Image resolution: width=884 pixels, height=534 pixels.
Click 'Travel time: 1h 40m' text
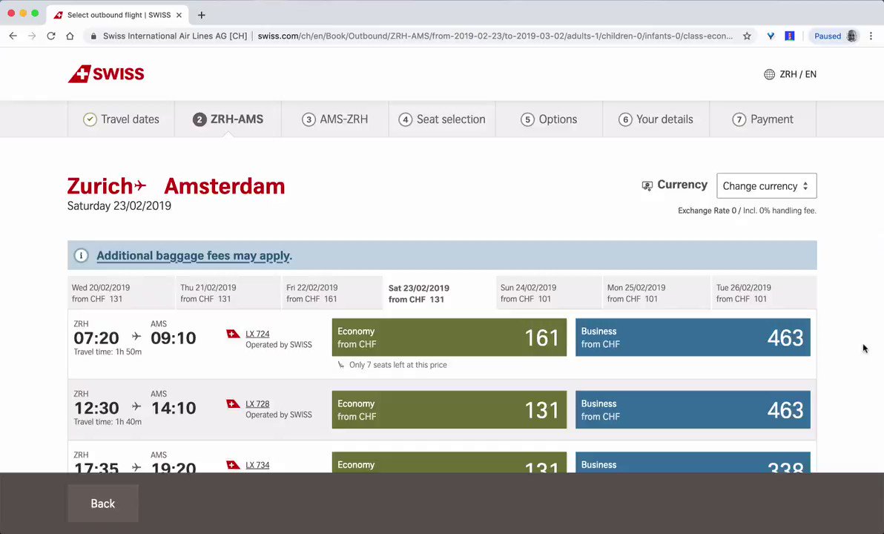pyautogui.click(x=108, y=422)
